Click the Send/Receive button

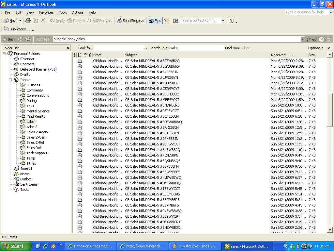[x=130, y=21]
